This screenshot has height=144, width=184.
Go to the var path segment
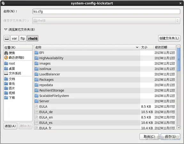(x=14, y=38)
